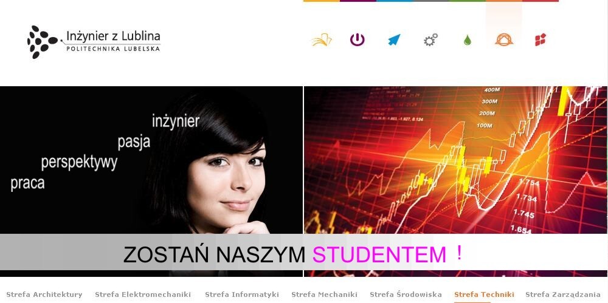Click the orange color bar at top
The image size is (608, 303).
(x=503, y=1)
